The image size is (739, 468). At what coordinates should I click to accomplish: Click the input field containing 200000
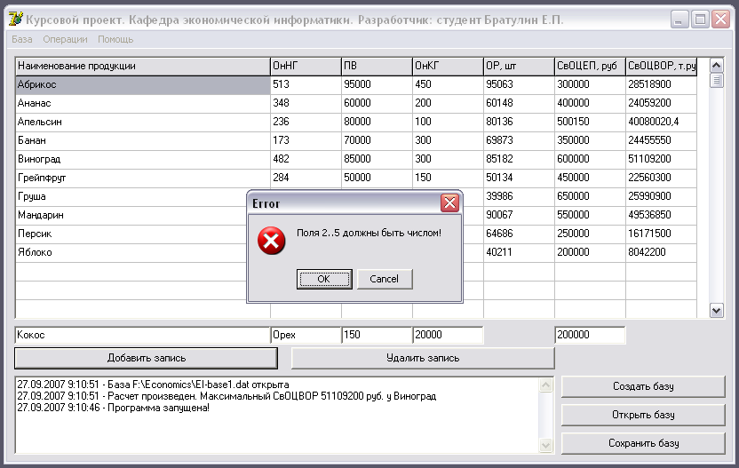coord(590,335)
